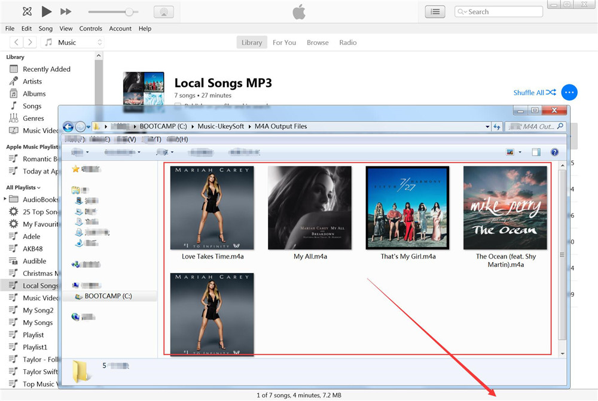Expand the AudioBooks playlist folder
This screenshot has width=598, height=401.
pyautogui.click(x=5, y=199)
